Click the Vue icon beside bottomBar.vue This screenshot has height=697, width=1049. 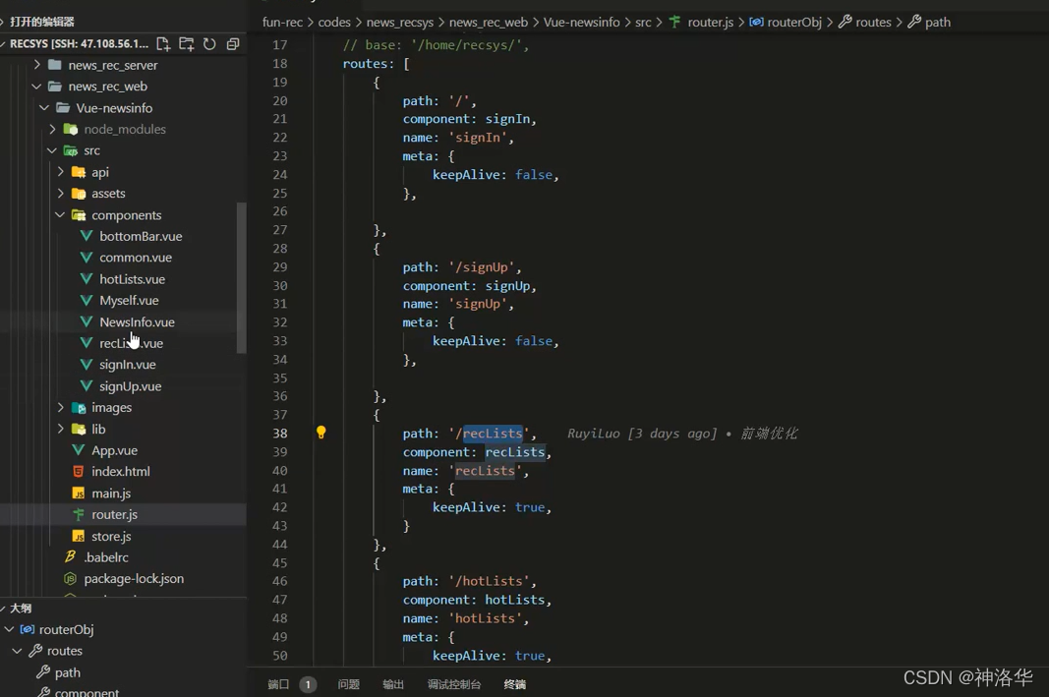click(x=87, y=236)
